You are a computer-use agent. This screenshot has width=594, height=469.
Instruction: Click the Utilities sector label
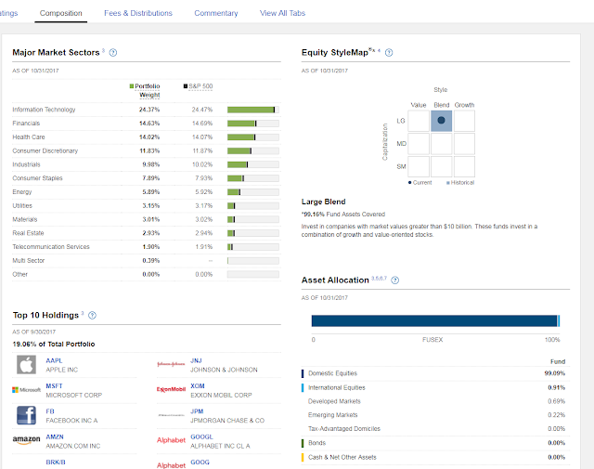22,205
